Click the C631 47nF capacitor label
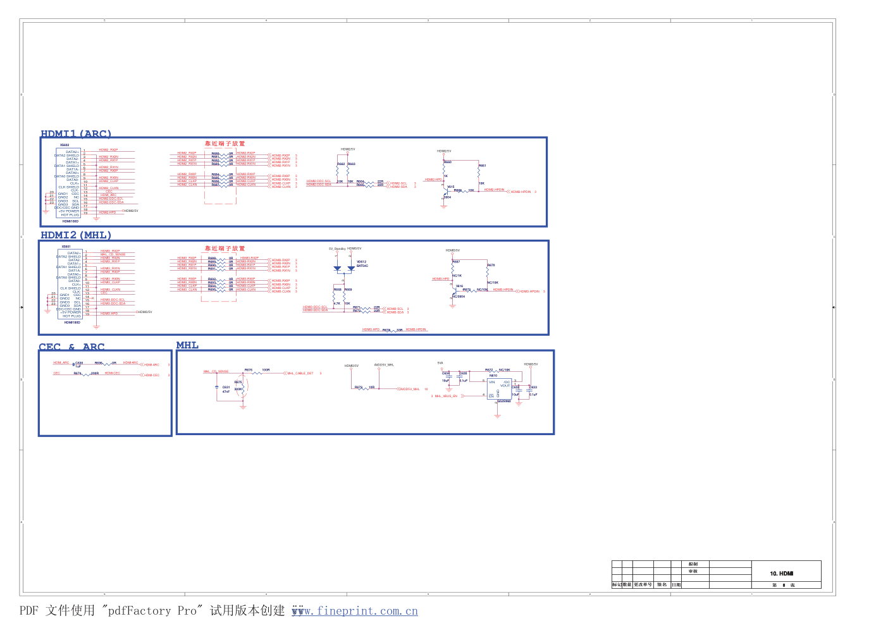Viewport: 888px width, 628px height. (x=226, y=389)
